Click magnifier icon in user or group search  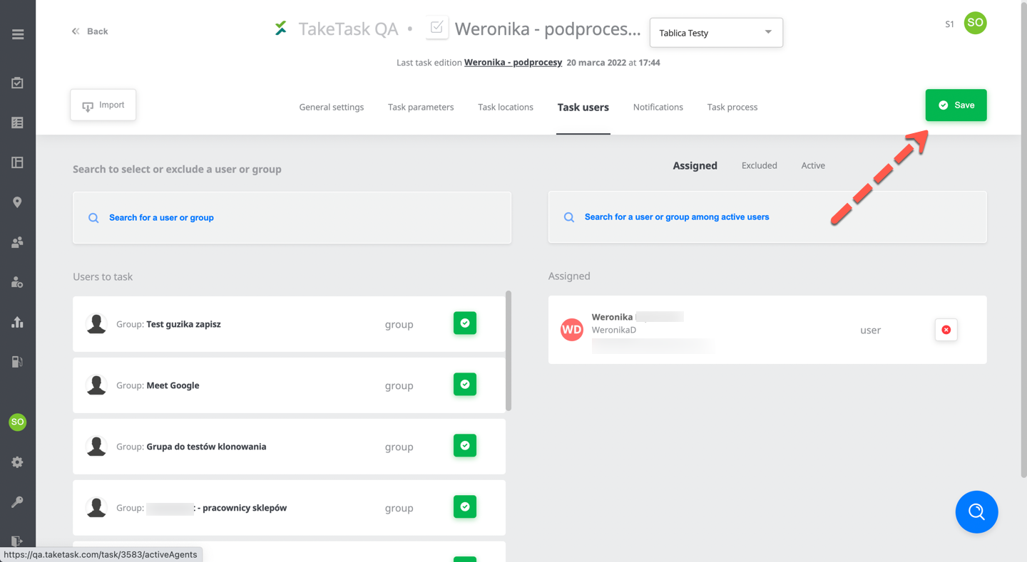click(93, 218)
